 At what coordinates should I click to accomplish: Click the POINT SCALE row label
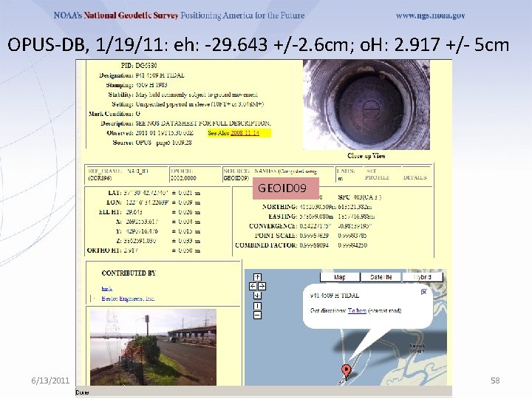[276, 236]
